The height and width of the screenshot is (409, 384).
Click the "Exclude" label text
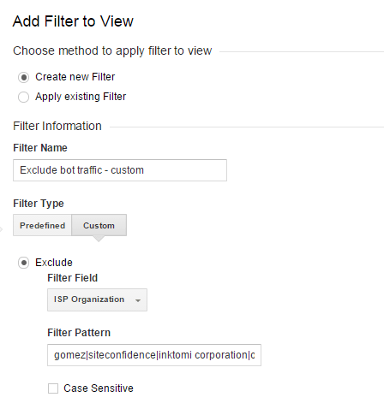pos(54,263)
